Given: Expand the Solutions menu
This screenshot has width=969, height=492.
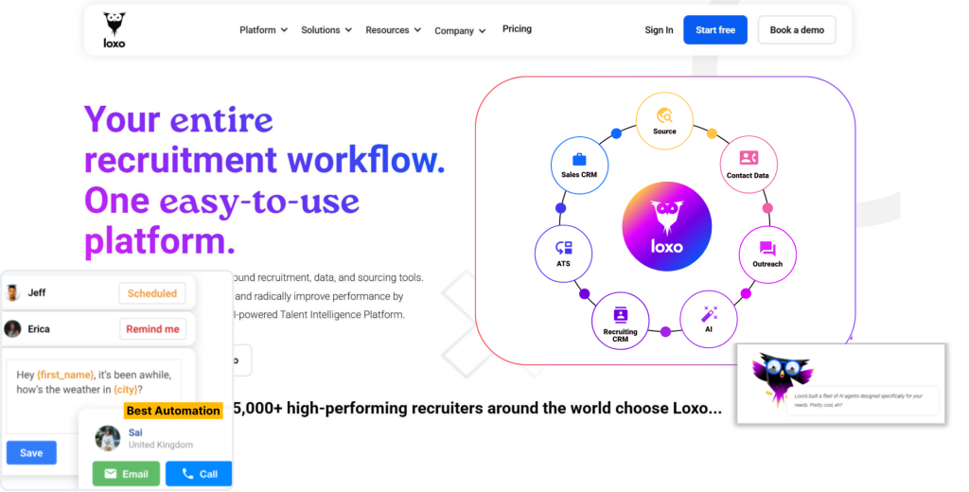Looking at the screenshot, I should tap(326, 29).
